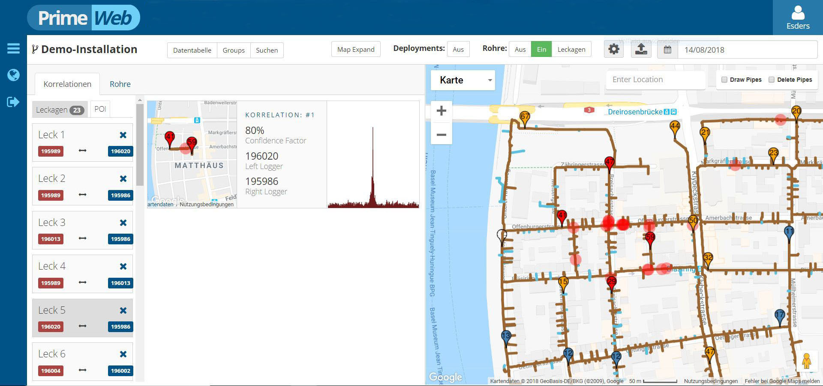Switch to the Rohre tab
The image size is (823, 386).
click(120, 84)
